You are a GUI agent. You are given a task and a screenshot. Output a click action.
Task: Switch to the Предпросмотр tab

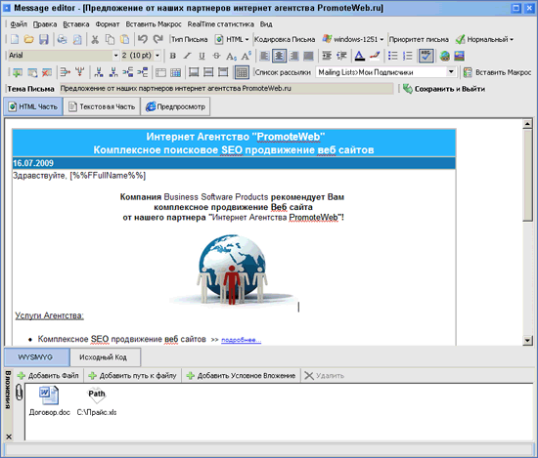(x=175, y=106)
